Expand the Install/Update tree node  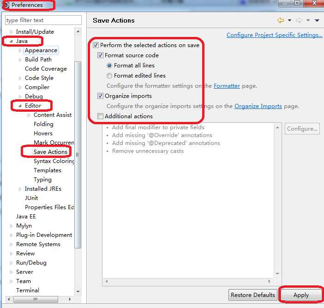coord(11,32)
